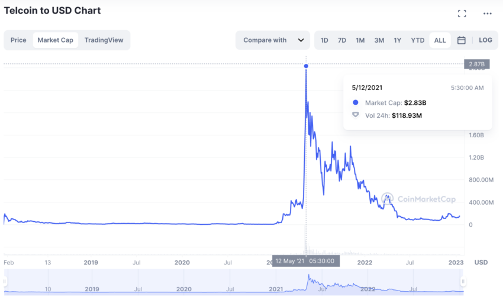Click the 2022 label on main x-axis
This screenshot has height=300, width=503.
(x=365, y=263)
